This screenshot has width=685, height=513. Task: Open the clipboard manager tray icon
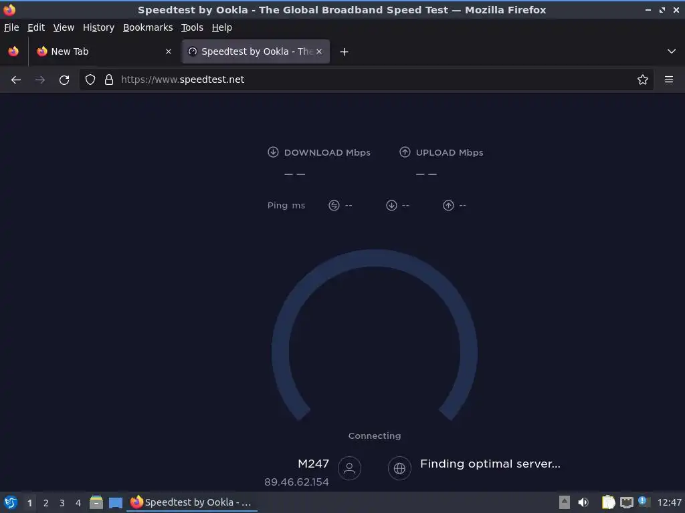[x=608, y=502]
